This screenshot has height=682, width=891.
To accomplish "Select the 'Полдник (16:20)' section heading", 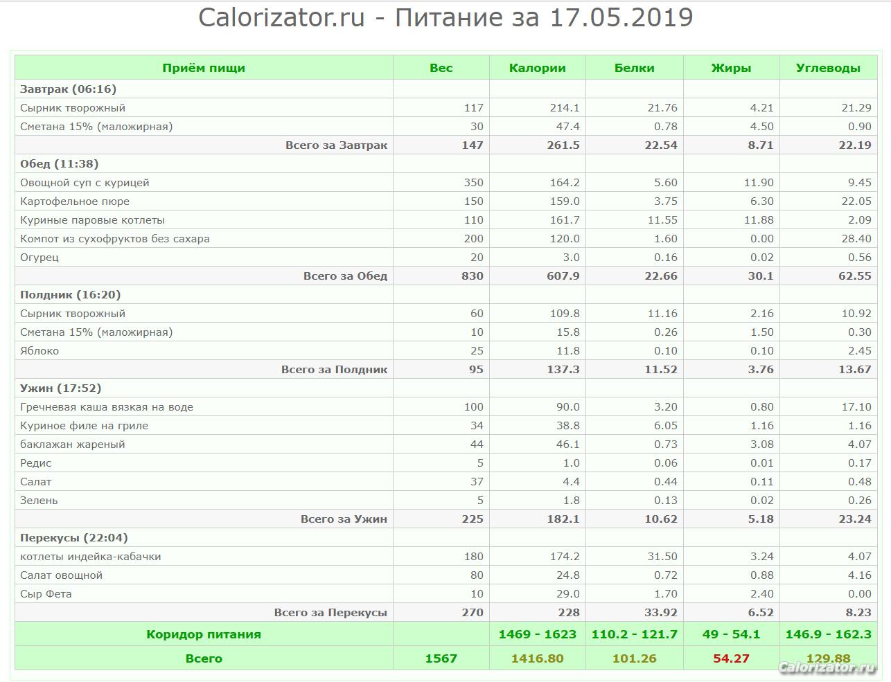I will click(x=70, y=295).
